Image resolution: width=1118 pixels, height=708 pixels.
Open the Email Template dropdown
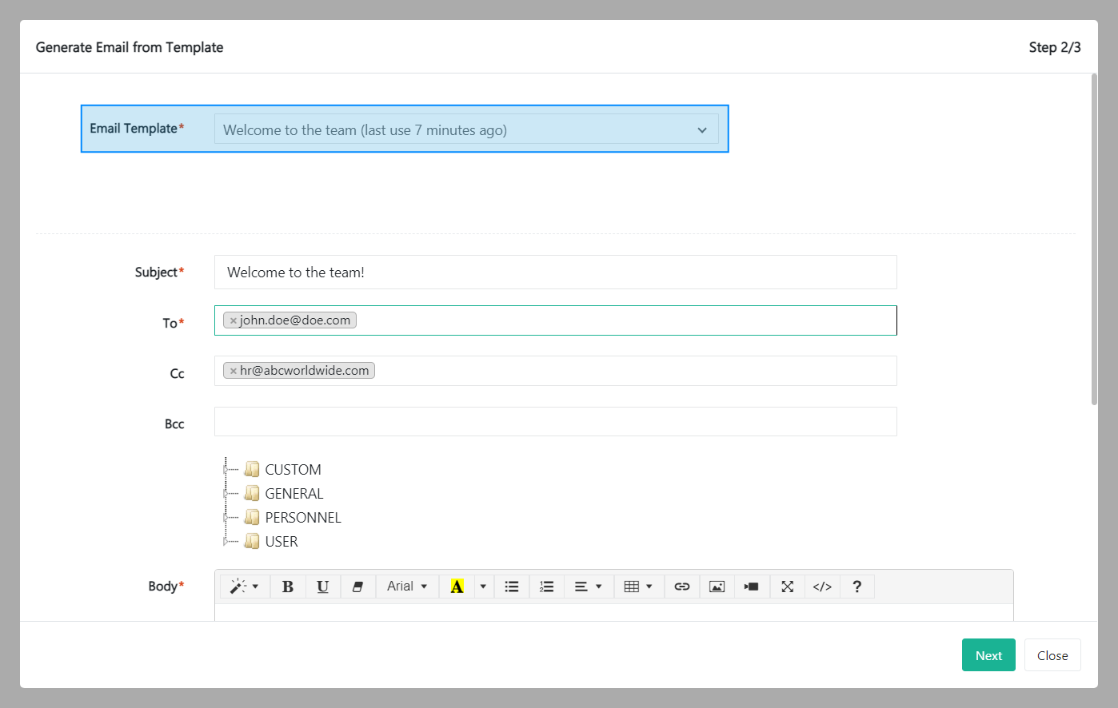(x=466, y=129)
